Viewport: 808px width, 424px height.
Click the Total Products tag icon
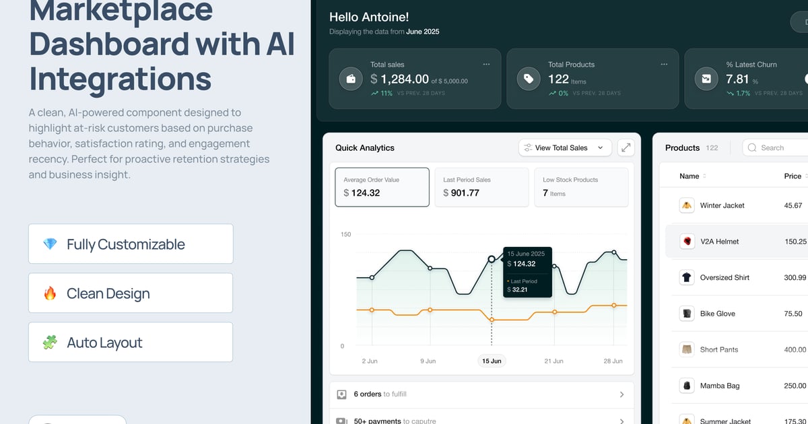click(x=529, y=79)
